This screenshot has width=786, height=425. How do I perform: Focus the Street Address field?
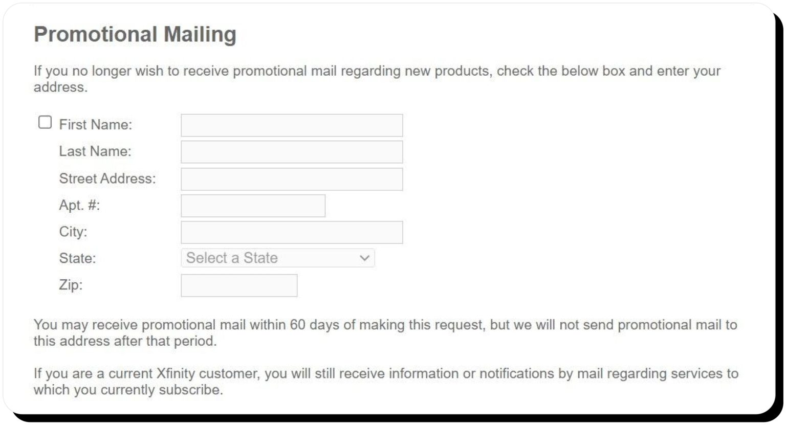pyautogui.click(x=291, y=178)
